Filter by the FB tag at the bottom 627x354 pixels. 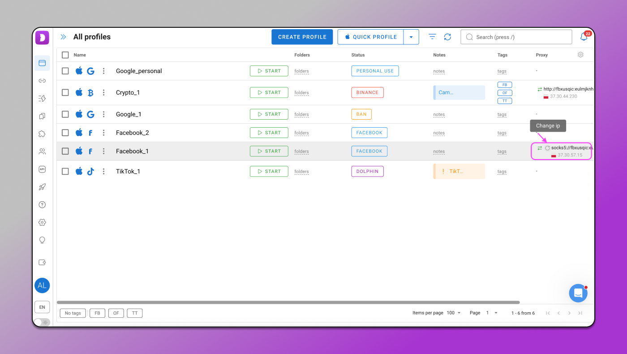[97, 313]
